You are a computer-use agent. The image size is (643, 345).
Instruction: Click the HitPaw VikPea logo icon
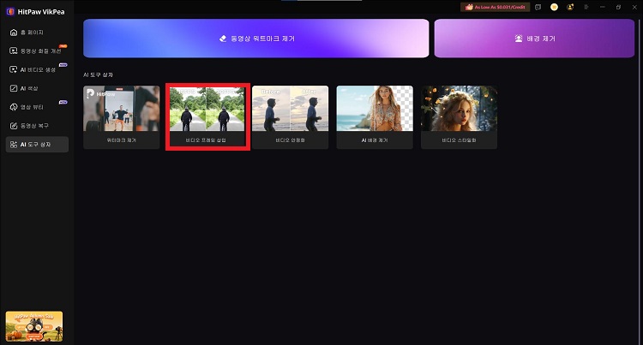10,11
